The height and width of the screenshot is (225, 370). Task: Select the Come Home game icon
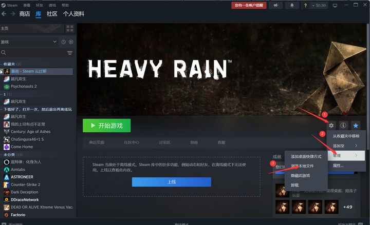7,147
